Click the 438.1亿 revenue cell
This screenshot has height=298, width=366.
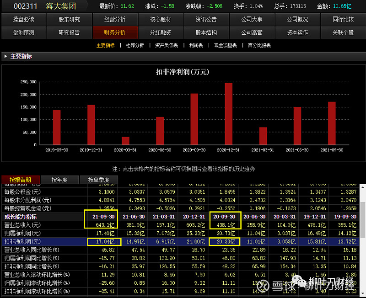[x=226, y=225]
